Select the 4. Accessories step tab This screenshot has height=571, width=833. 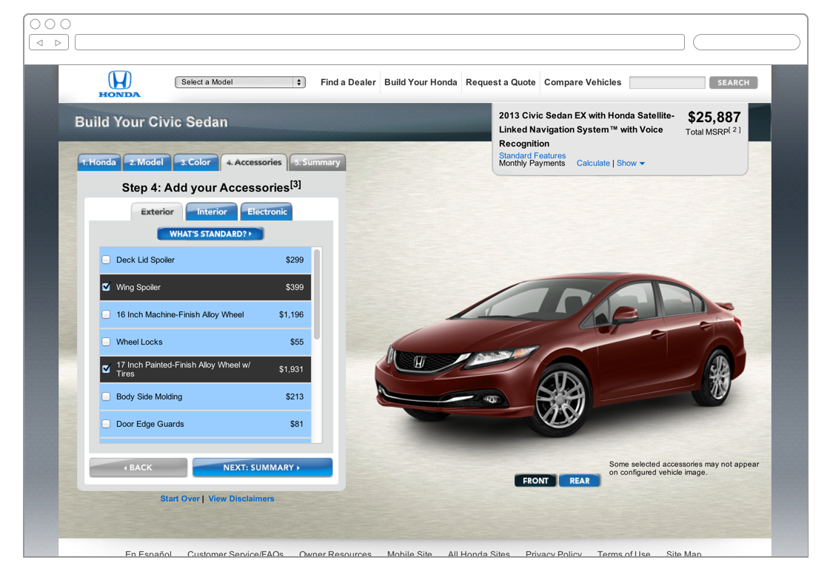click(254, 163)
